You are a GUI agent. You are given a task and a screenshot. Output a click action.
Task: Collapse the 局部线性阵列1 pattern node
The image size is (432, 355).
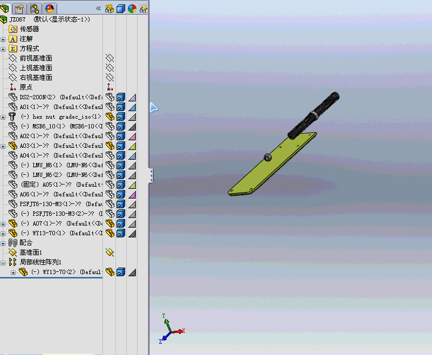point(3,263)
